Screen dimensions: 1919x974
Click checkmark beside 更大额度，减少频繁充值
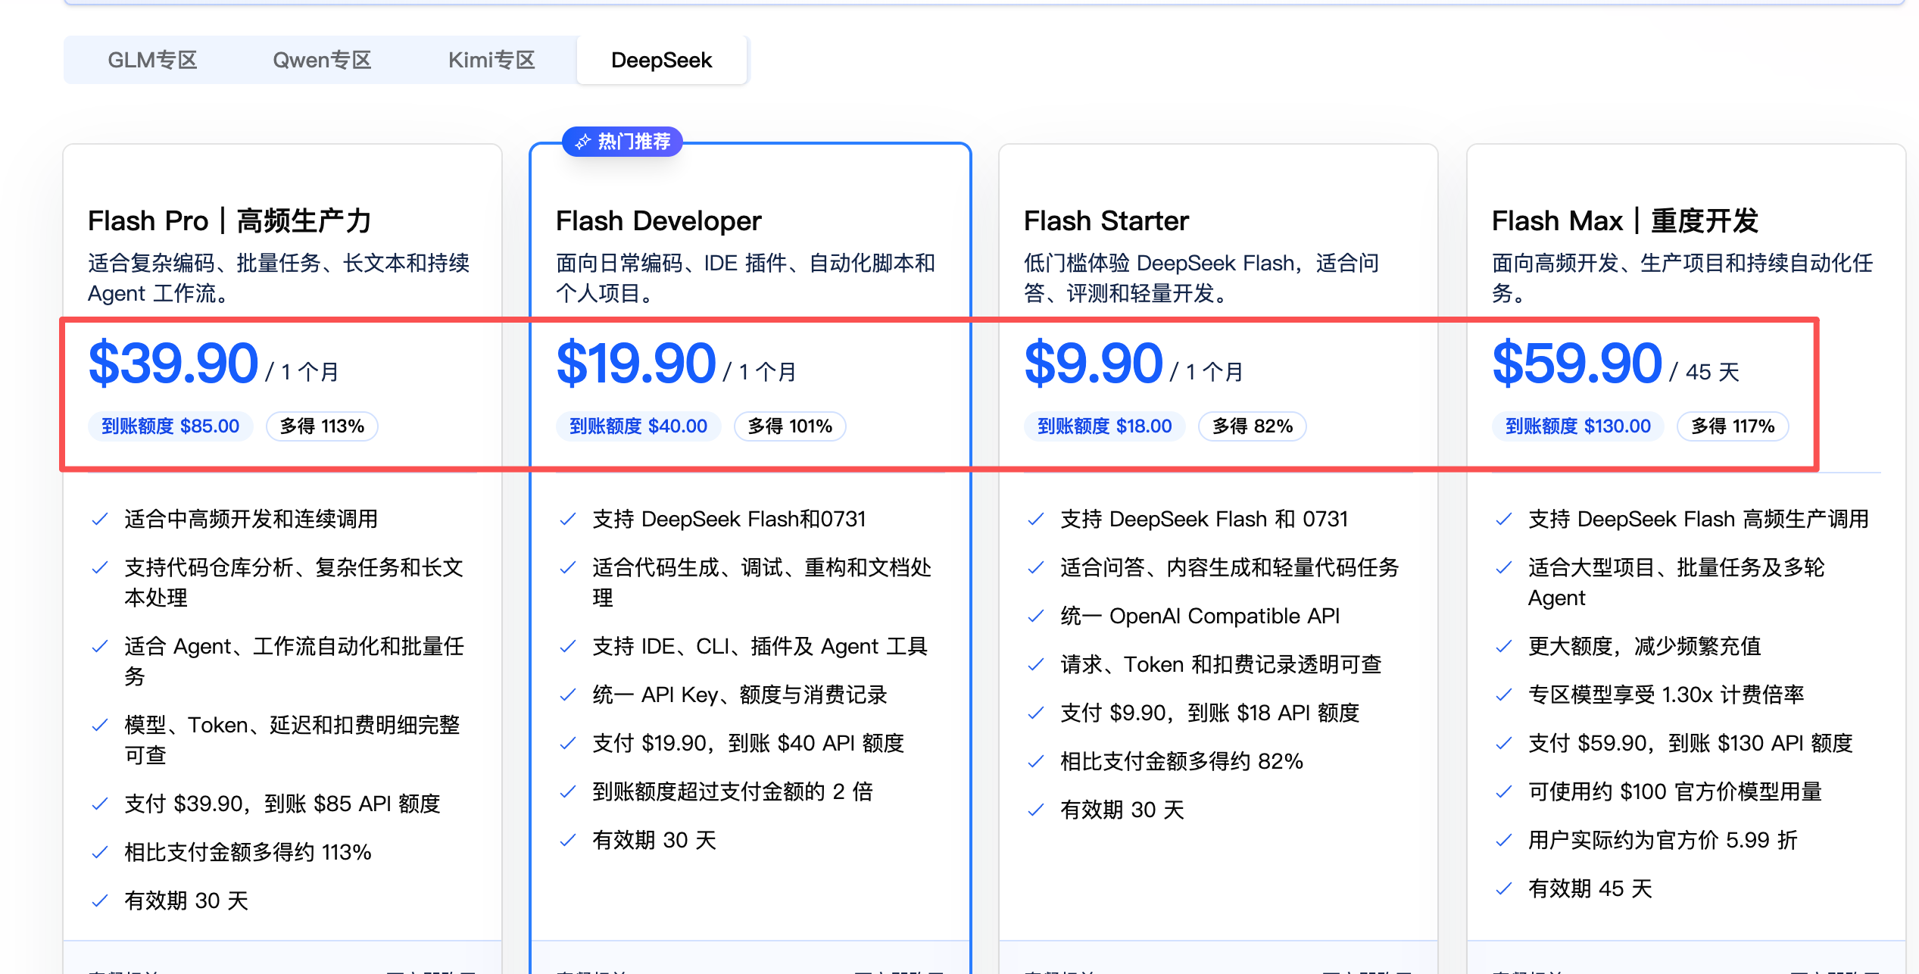point(1503,647)
